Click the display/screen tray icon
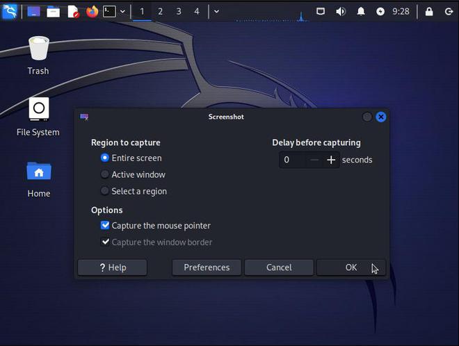This screenshot has height=346, width=459. (x=321, y=12)
